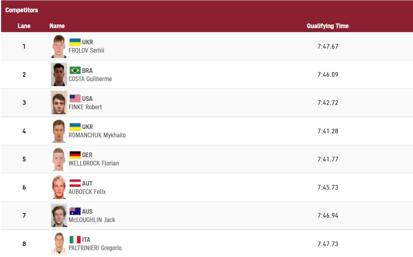Click the Ukraine flag beside ROMANCHUK Mykhailo
413x257 pixels.
click(x=75, y=127)
